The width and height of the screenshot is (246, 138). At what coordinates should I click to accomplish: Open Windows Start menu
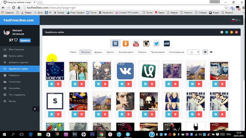(4, 135)
